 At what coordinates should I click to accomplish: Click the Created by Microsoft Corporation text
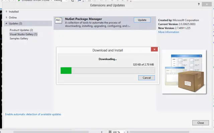[178, 20]
